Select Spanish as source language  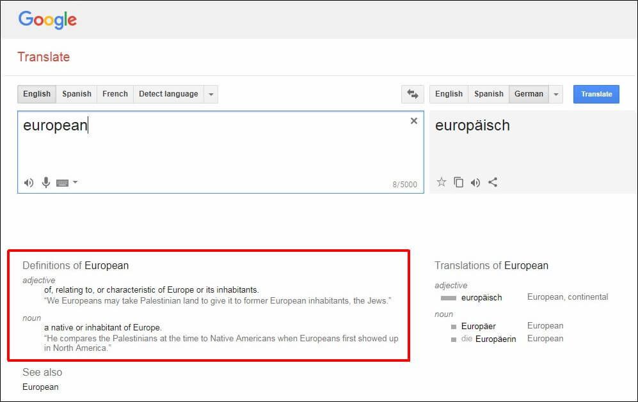pyautogui.click(x=77, y=94)
